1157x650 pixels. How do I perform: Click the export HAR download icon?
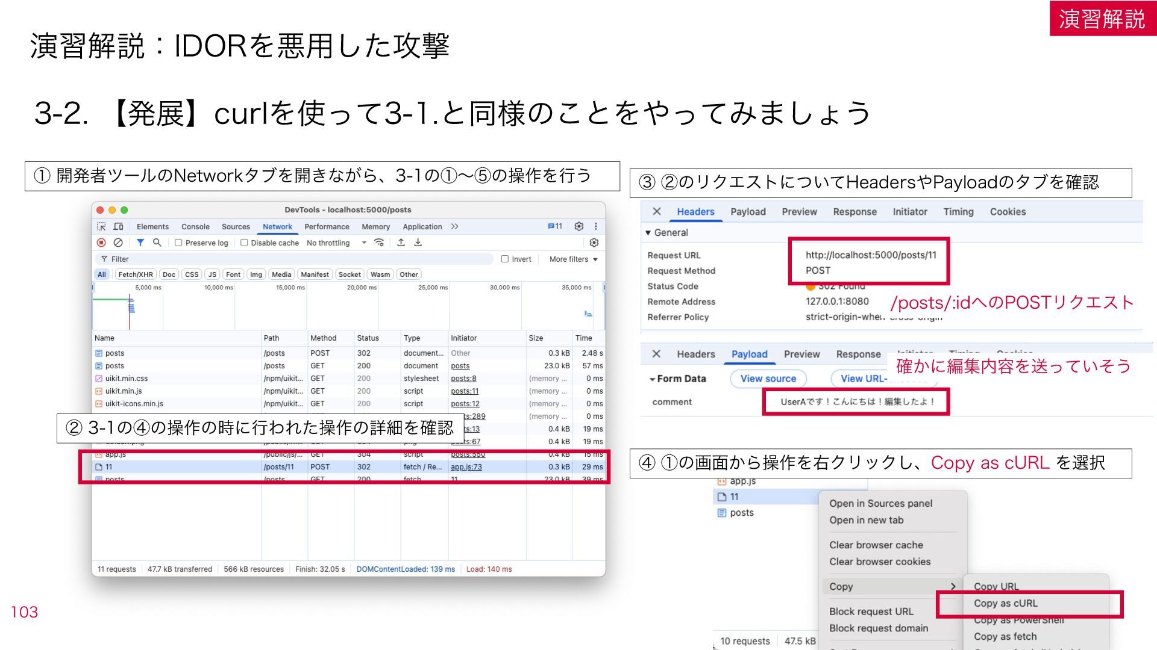pos(418,243)
